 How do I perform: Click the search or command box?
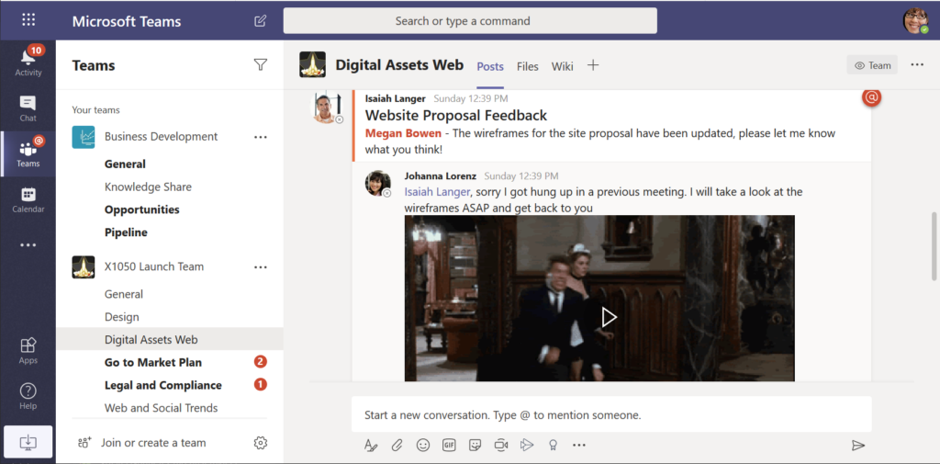[470, 21]
